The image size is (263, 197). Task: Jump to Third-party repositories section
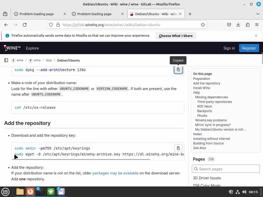[214, 102]
